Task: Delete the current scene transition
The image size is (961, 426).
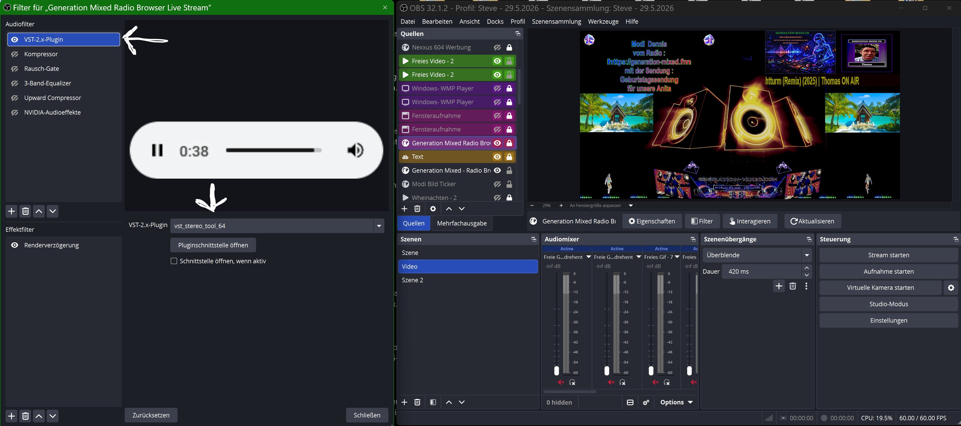Action: pyautogui.click(x=793, y=286)
